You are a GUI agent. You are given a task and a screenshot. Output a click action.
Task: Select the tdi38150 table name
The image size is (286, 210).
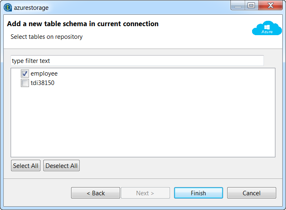point(42,83)
